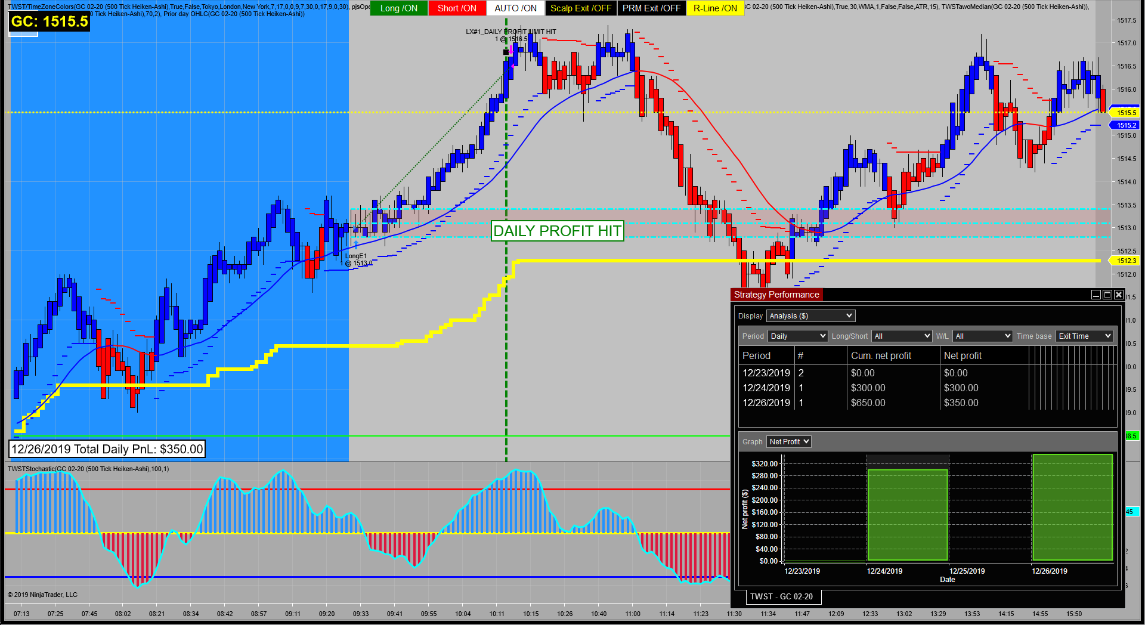Open the W/L filter dropdown
The height and width of the screenshot is (625, 1145).
pyautogui.click(x=982, y=336)
